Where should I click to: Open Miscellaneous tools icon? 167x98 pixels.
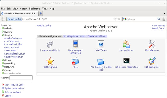pos(152,44)
